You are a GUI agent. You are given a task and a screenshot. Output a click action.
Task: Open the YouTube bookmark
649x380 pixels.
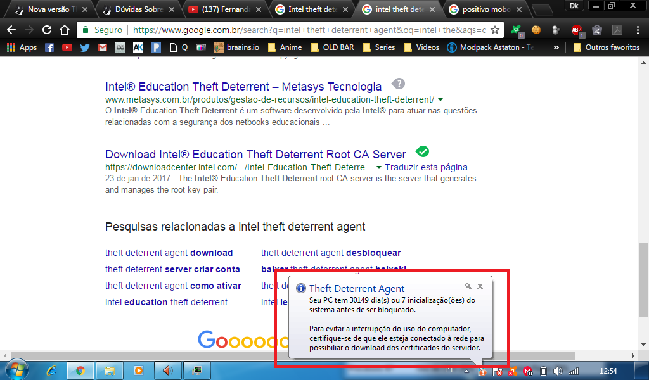click(67, 47)
